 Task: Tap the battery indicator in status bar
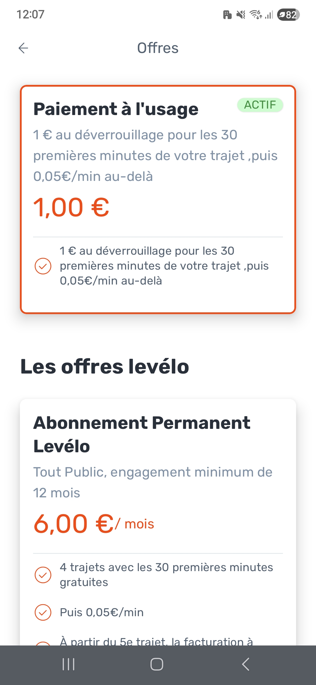[288, 15]
